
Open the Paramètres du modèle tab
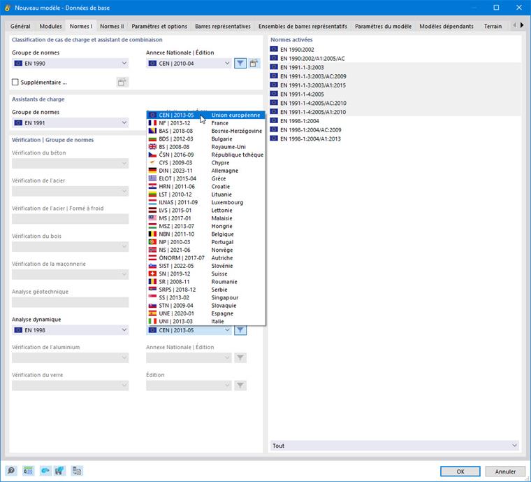click(x=383, y=26)
